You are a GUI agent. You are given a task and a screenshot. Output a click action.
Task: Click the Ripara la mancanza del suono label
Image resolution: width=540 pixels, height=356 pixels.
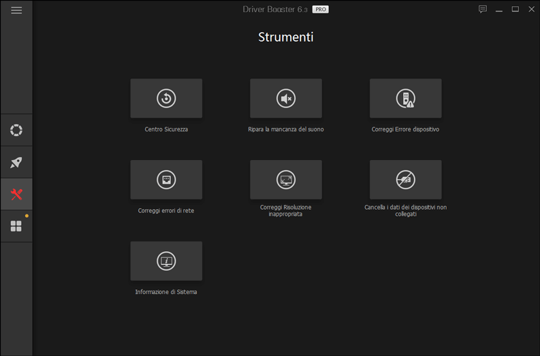click(x=286, y=129)
